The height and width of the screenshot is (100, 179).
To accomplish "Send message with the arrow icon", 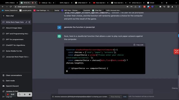I will coord(150,91).
